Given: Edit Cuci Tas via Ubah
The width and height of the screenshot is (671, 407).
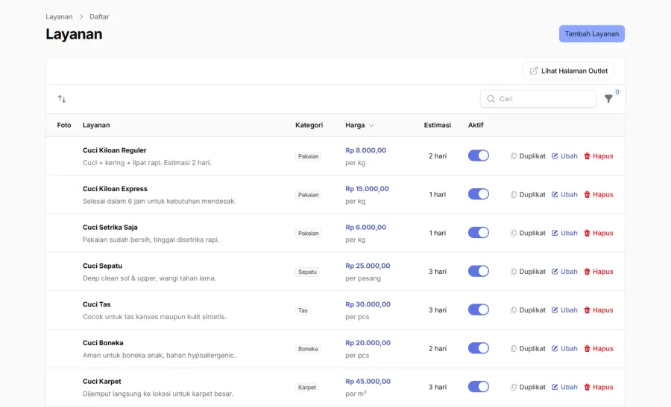Looking at the screenshot, I should click(x=564, y=310).
